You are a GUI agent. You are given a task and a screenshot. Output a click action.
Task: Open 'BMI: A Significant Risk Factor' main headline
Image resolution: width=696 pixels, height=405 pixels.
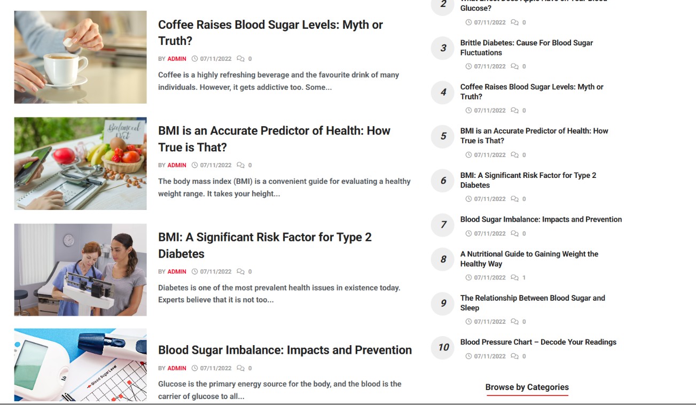tap(265, 245)
